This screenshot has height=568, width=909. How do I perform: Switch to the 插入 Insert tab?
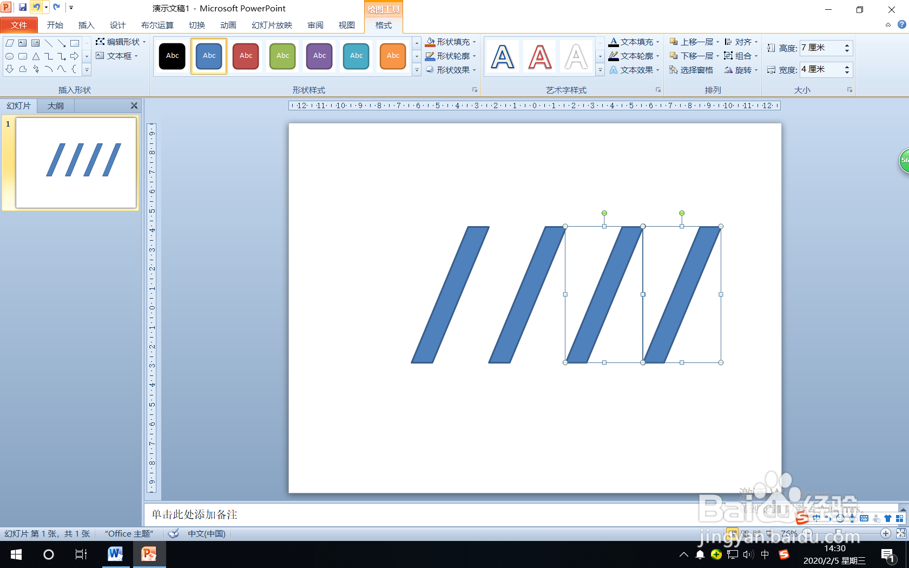86,25
